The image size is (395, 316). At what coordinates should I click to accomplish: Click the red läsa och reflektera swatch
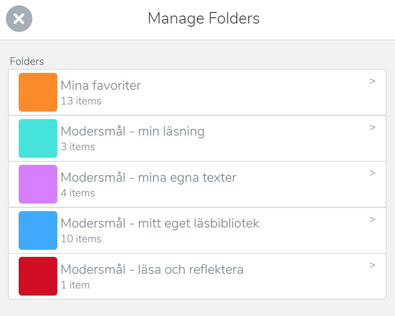pyautogui.click(x=38, y=276)
